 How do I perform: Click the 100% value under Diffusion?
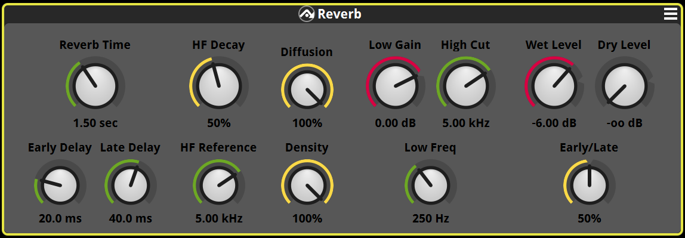[307, 123]
